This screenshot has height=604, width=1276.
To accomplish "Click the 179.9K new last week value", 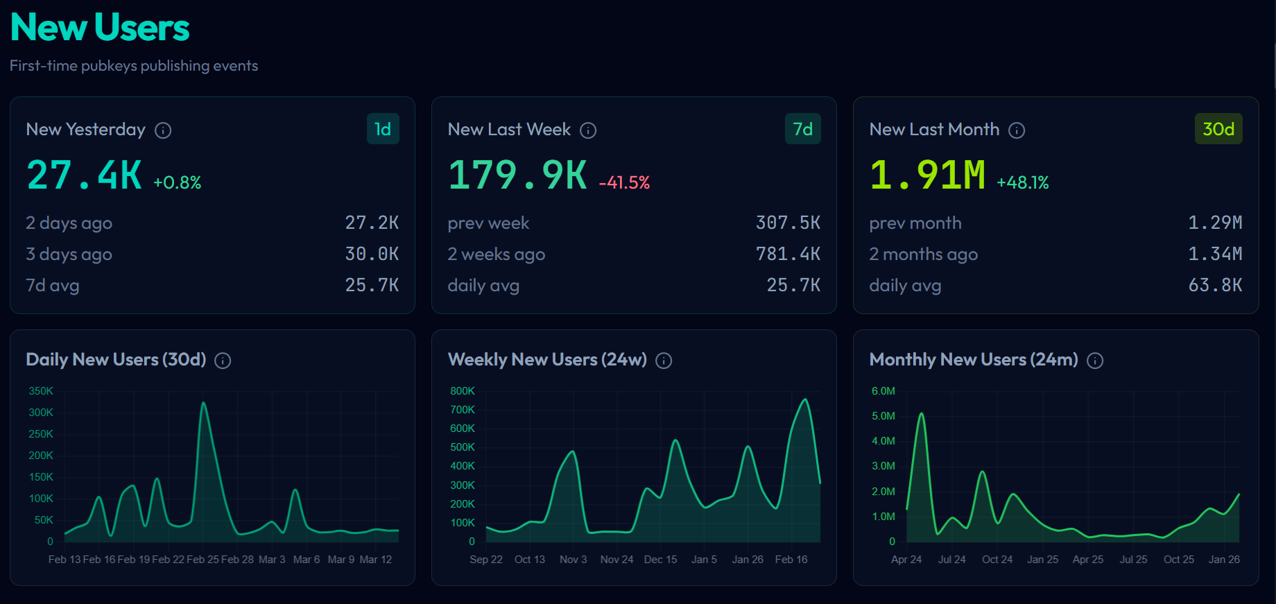I will [517, 175].
